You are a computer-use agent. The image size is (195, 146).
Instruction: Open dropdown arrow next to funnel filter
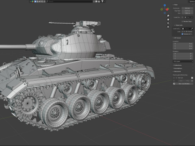104,2
